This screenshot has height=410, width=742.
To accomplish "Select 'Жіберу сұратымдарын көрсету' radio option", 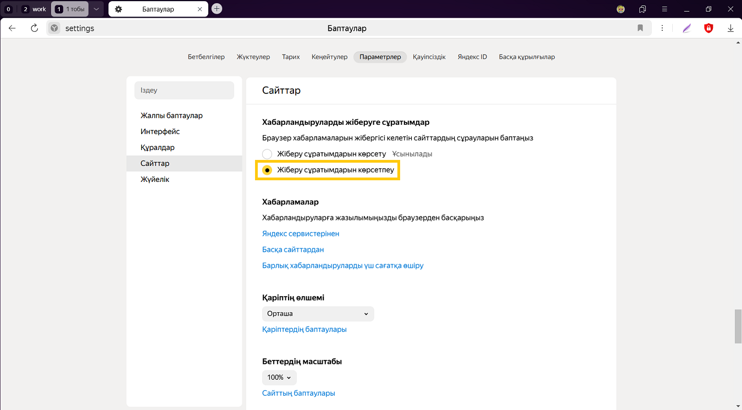I will pos(267,154).
